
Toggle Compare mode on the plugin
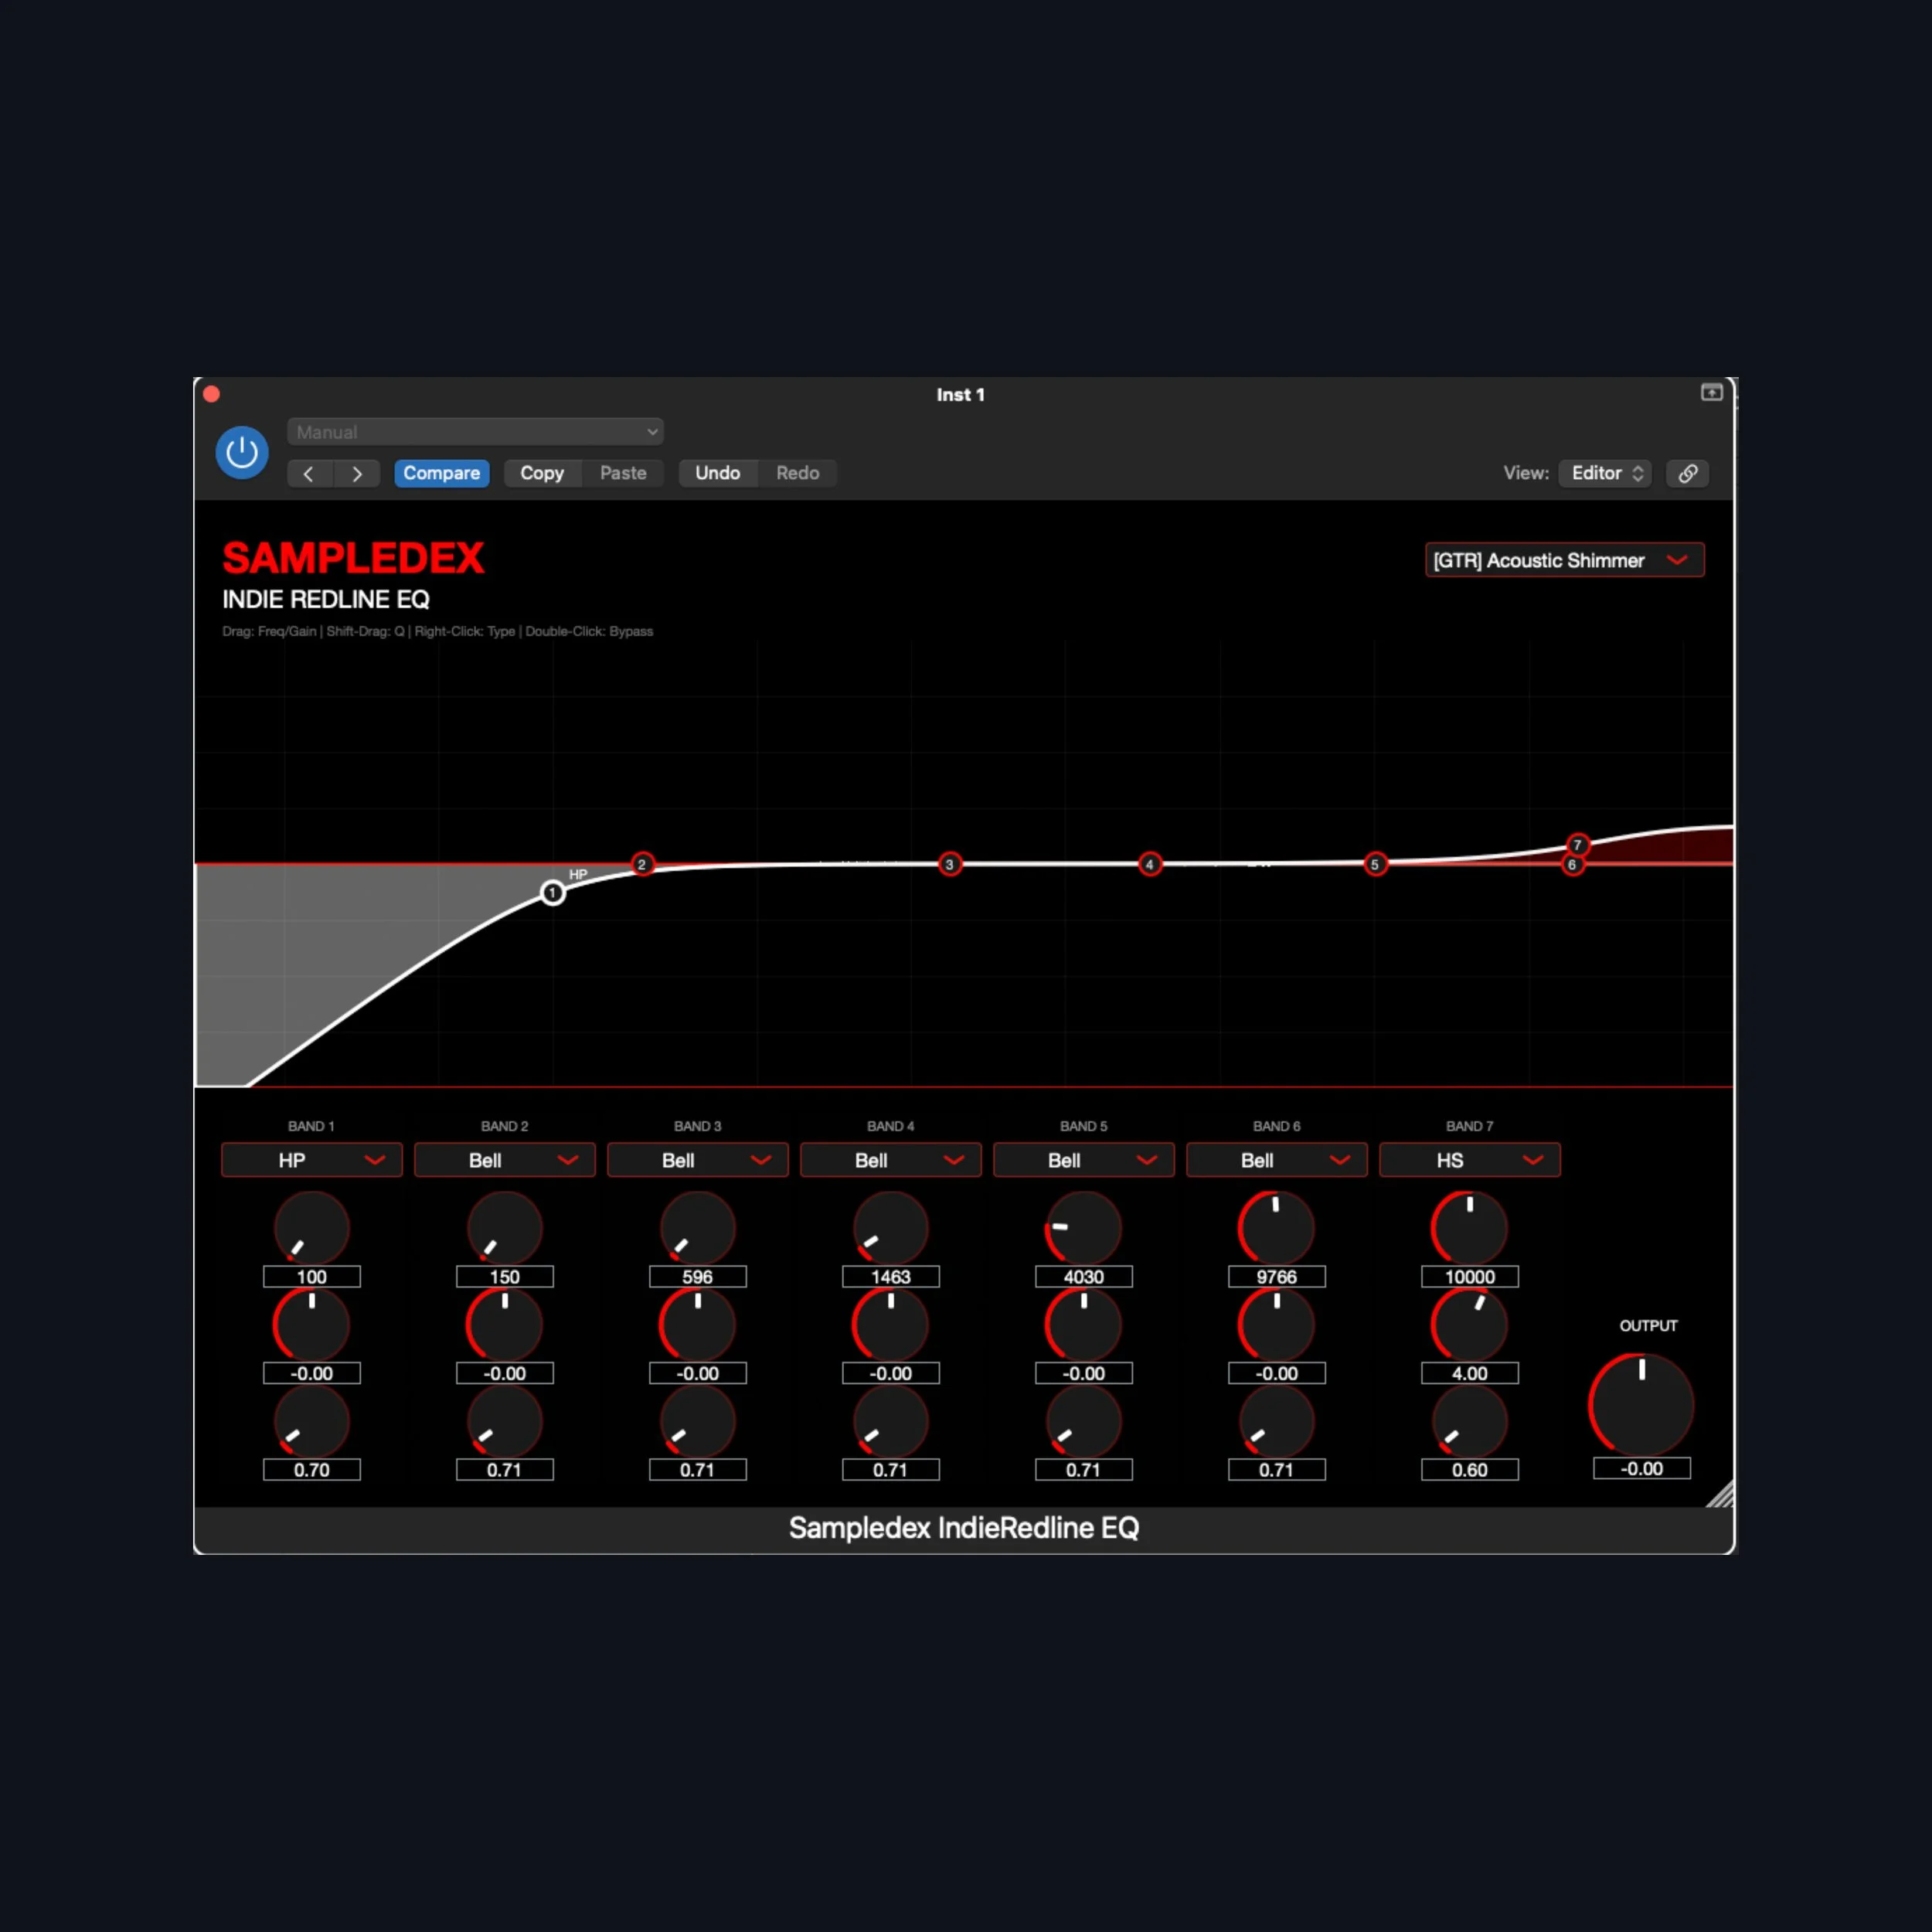[x=442, y=473]
